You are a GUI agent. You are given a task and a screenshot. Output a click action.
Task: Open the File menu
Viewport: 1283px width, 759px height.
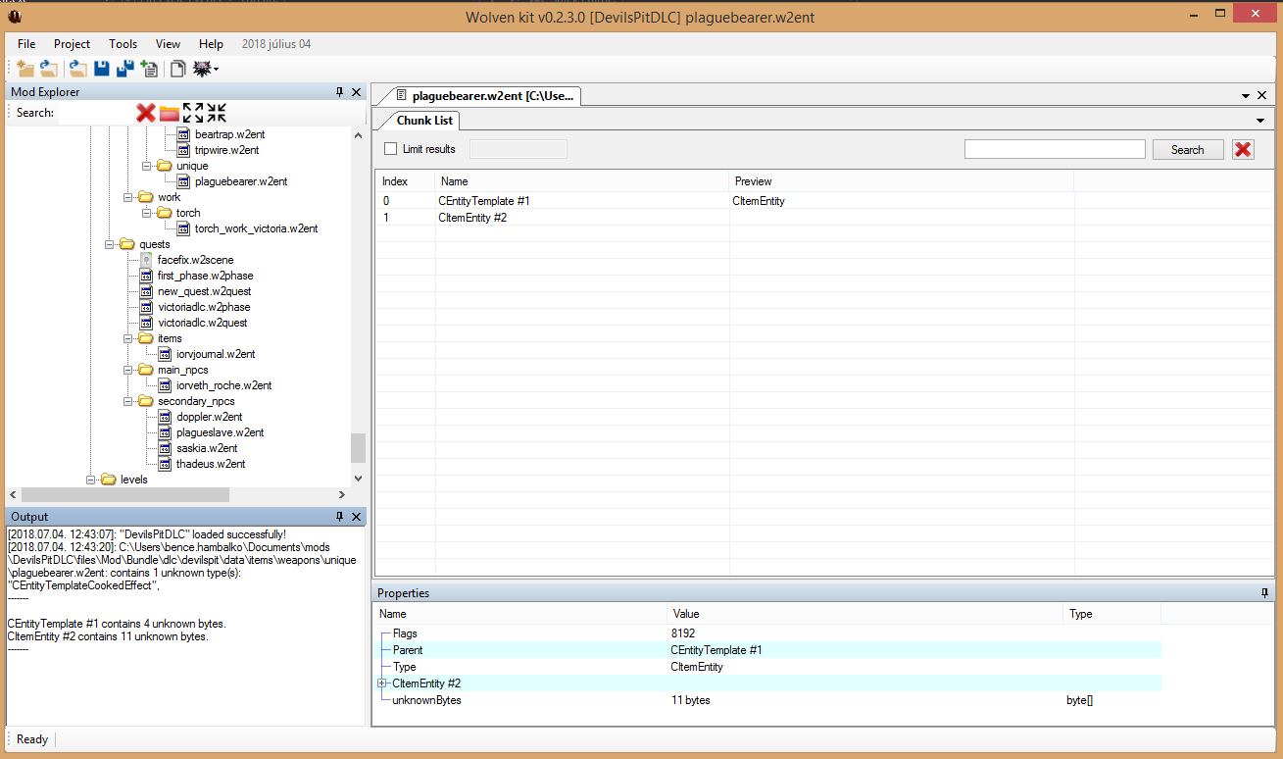pos(26,44)
